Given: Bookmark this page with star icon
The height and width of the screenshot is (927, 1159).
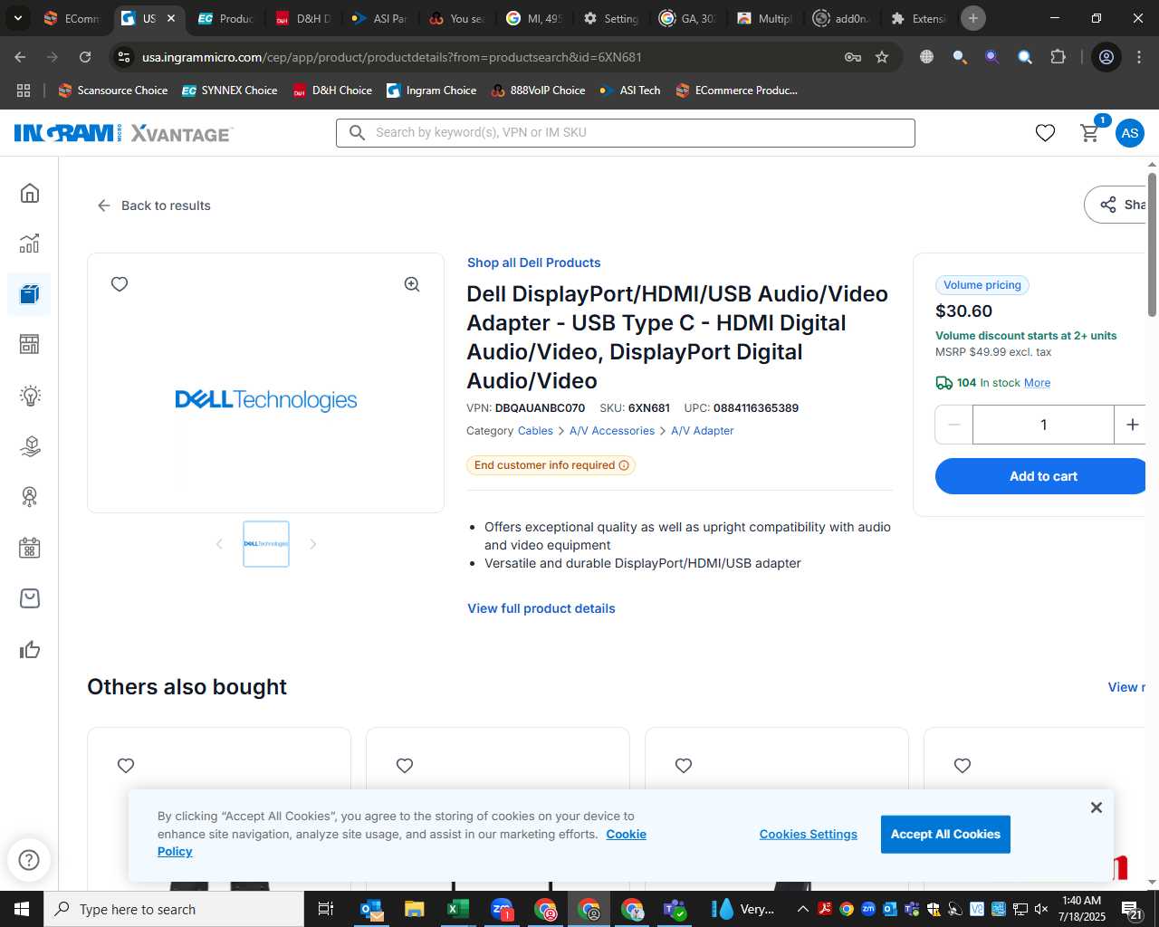Looking at the screenshot, I should tap(882, 57).
